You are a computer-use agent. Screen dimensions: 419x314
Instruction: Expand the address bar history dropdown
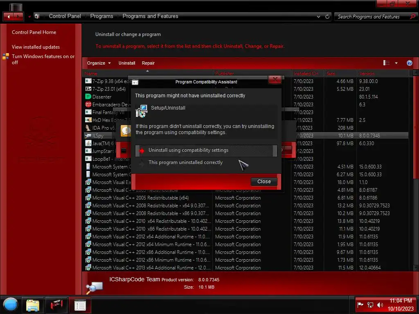[318, 16]
